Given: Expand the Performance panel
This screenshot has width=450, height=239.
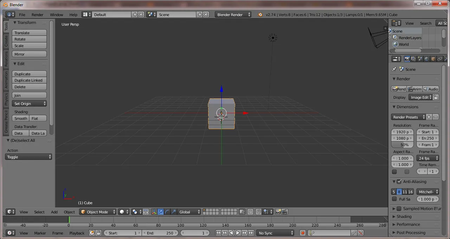Looking at the screenshot, I should 408,225.
